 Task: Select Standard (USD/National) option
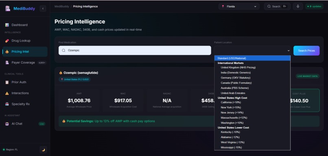[252, 58]
